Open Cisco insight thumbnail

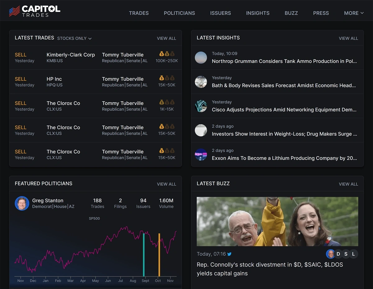[201, 106]
